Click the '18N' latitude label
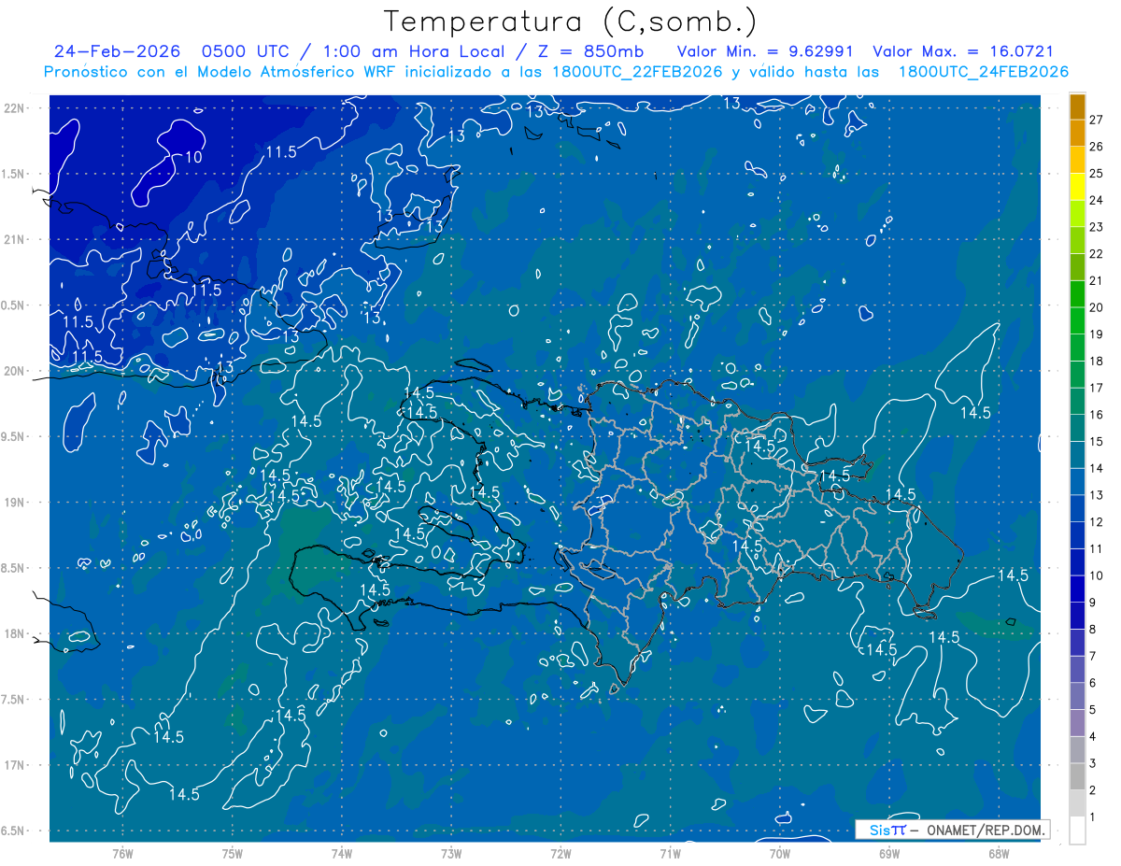Screen dimensions: 1121x866 [x=16, y=634]
